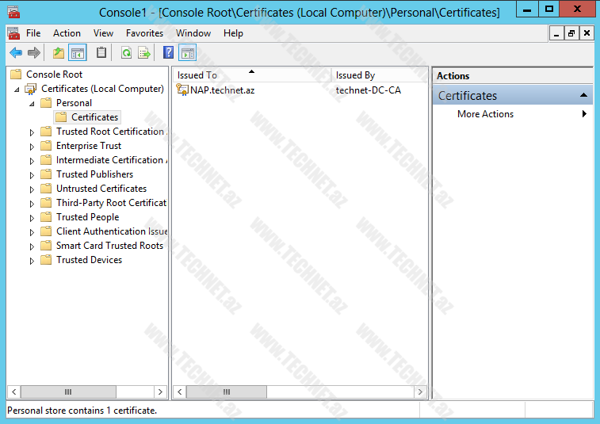Click the Up one level folder icon
Viewport: 600px width, 424px height.
58,53
